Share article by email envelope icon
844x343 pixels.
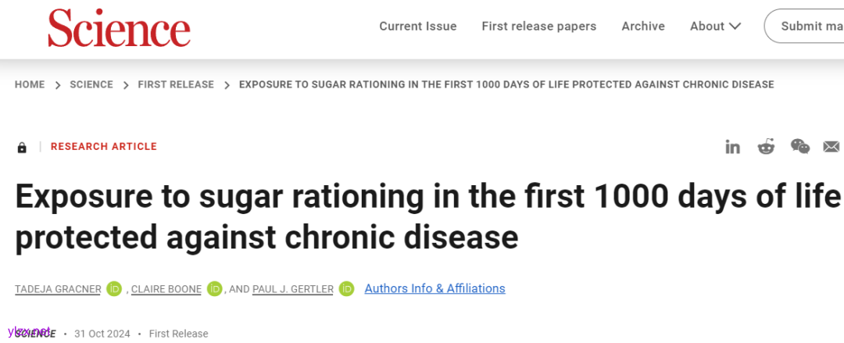pos(831,147)
